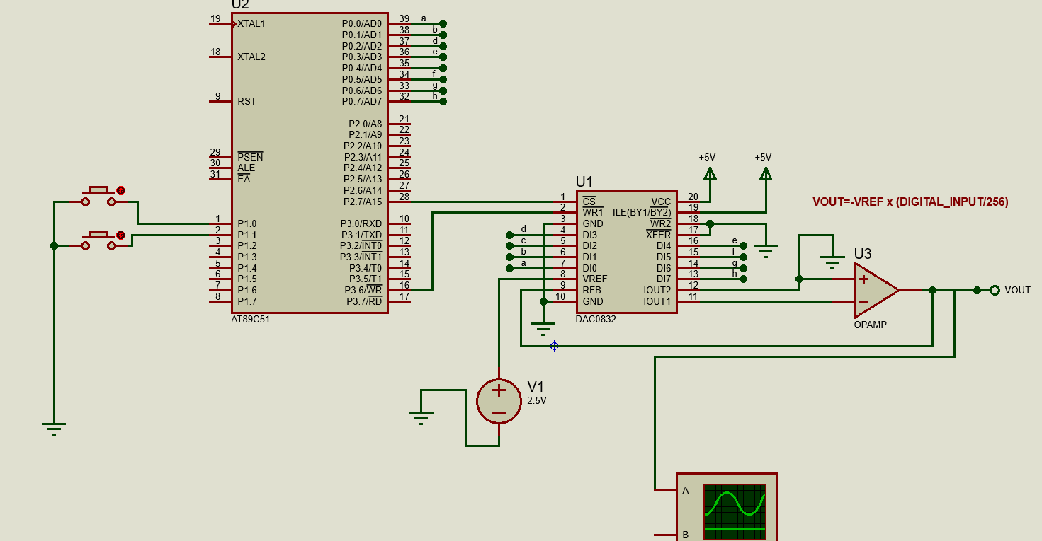Select the V1 voltage source symbol
1042x541 pixels.
click(x=499, y=401)
